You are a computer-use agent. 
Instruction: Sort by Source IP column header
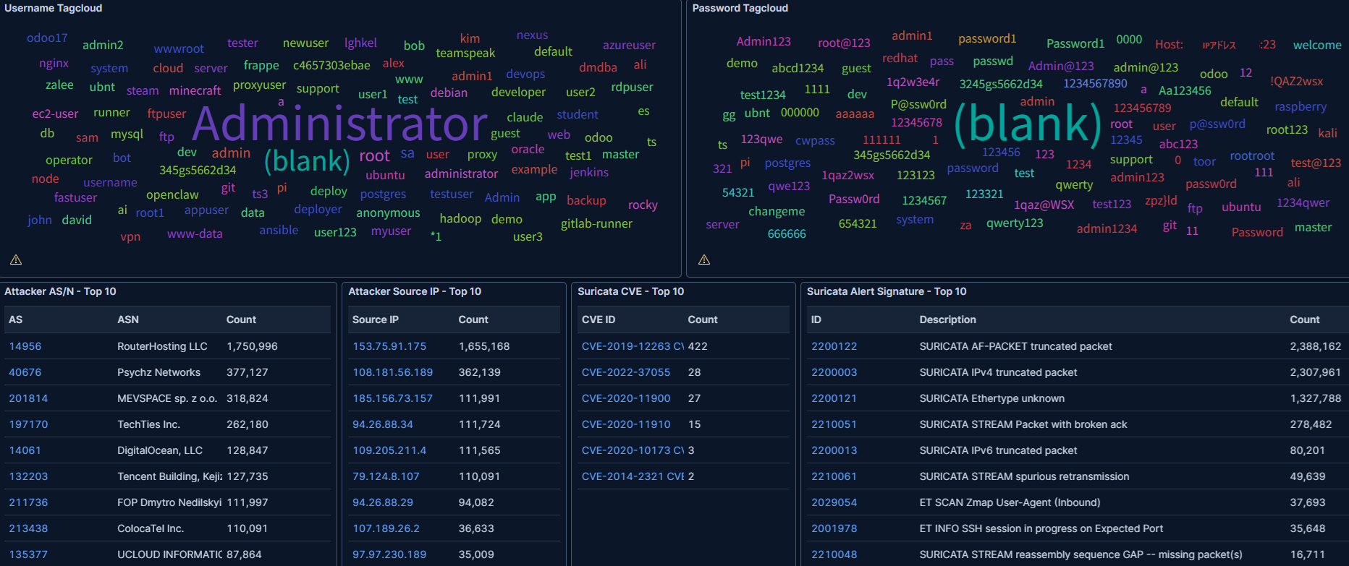376,320
